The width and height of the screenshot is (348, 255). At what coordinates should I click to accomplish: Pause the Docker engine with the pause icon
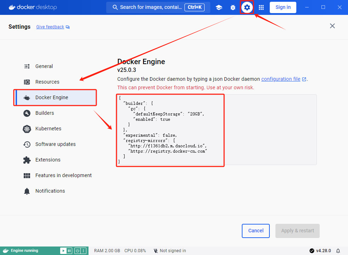coord(69,251)
